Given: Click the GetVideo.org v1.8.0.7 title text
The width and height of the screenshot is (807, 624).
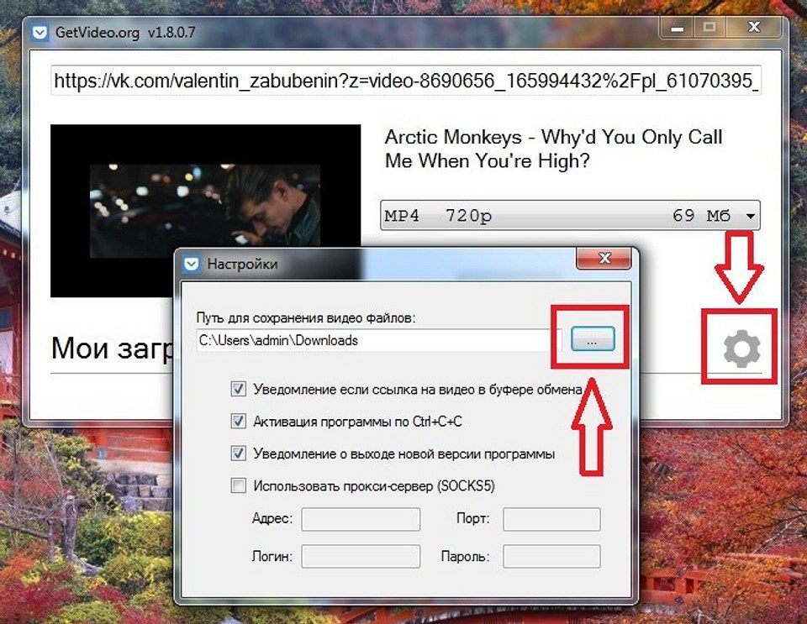Looking at the screenshot, I should [x=125, y=33].
